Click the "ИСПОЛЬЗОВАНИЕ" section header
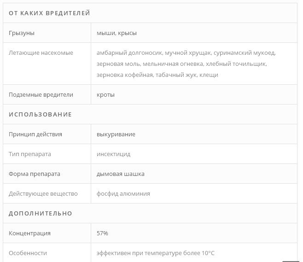 [x=40, y=114]
